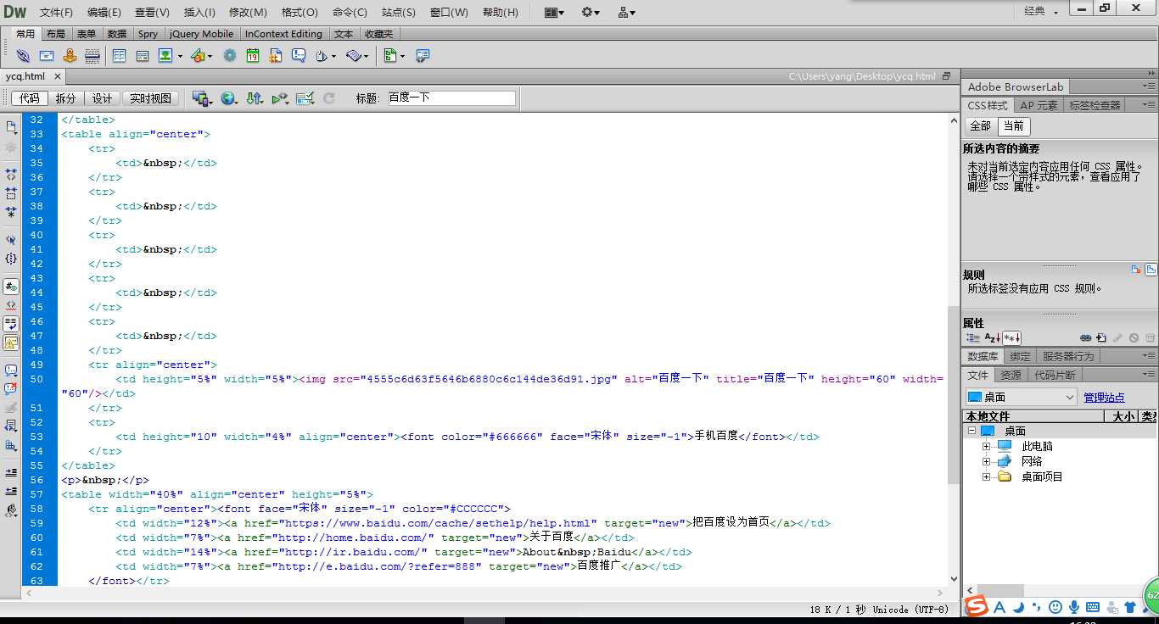
Task: Select parent tag coding toolbar icon
Action: pyautogui.click(x=11, y=240)
